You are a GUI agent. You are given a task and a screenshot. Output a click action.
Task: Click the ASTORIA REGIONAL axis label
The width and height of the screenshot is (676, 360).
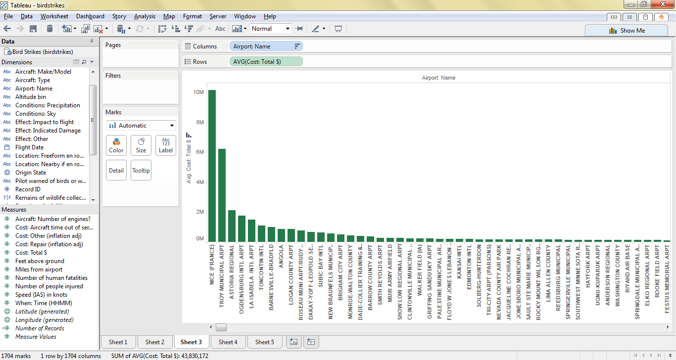point(232,270)
